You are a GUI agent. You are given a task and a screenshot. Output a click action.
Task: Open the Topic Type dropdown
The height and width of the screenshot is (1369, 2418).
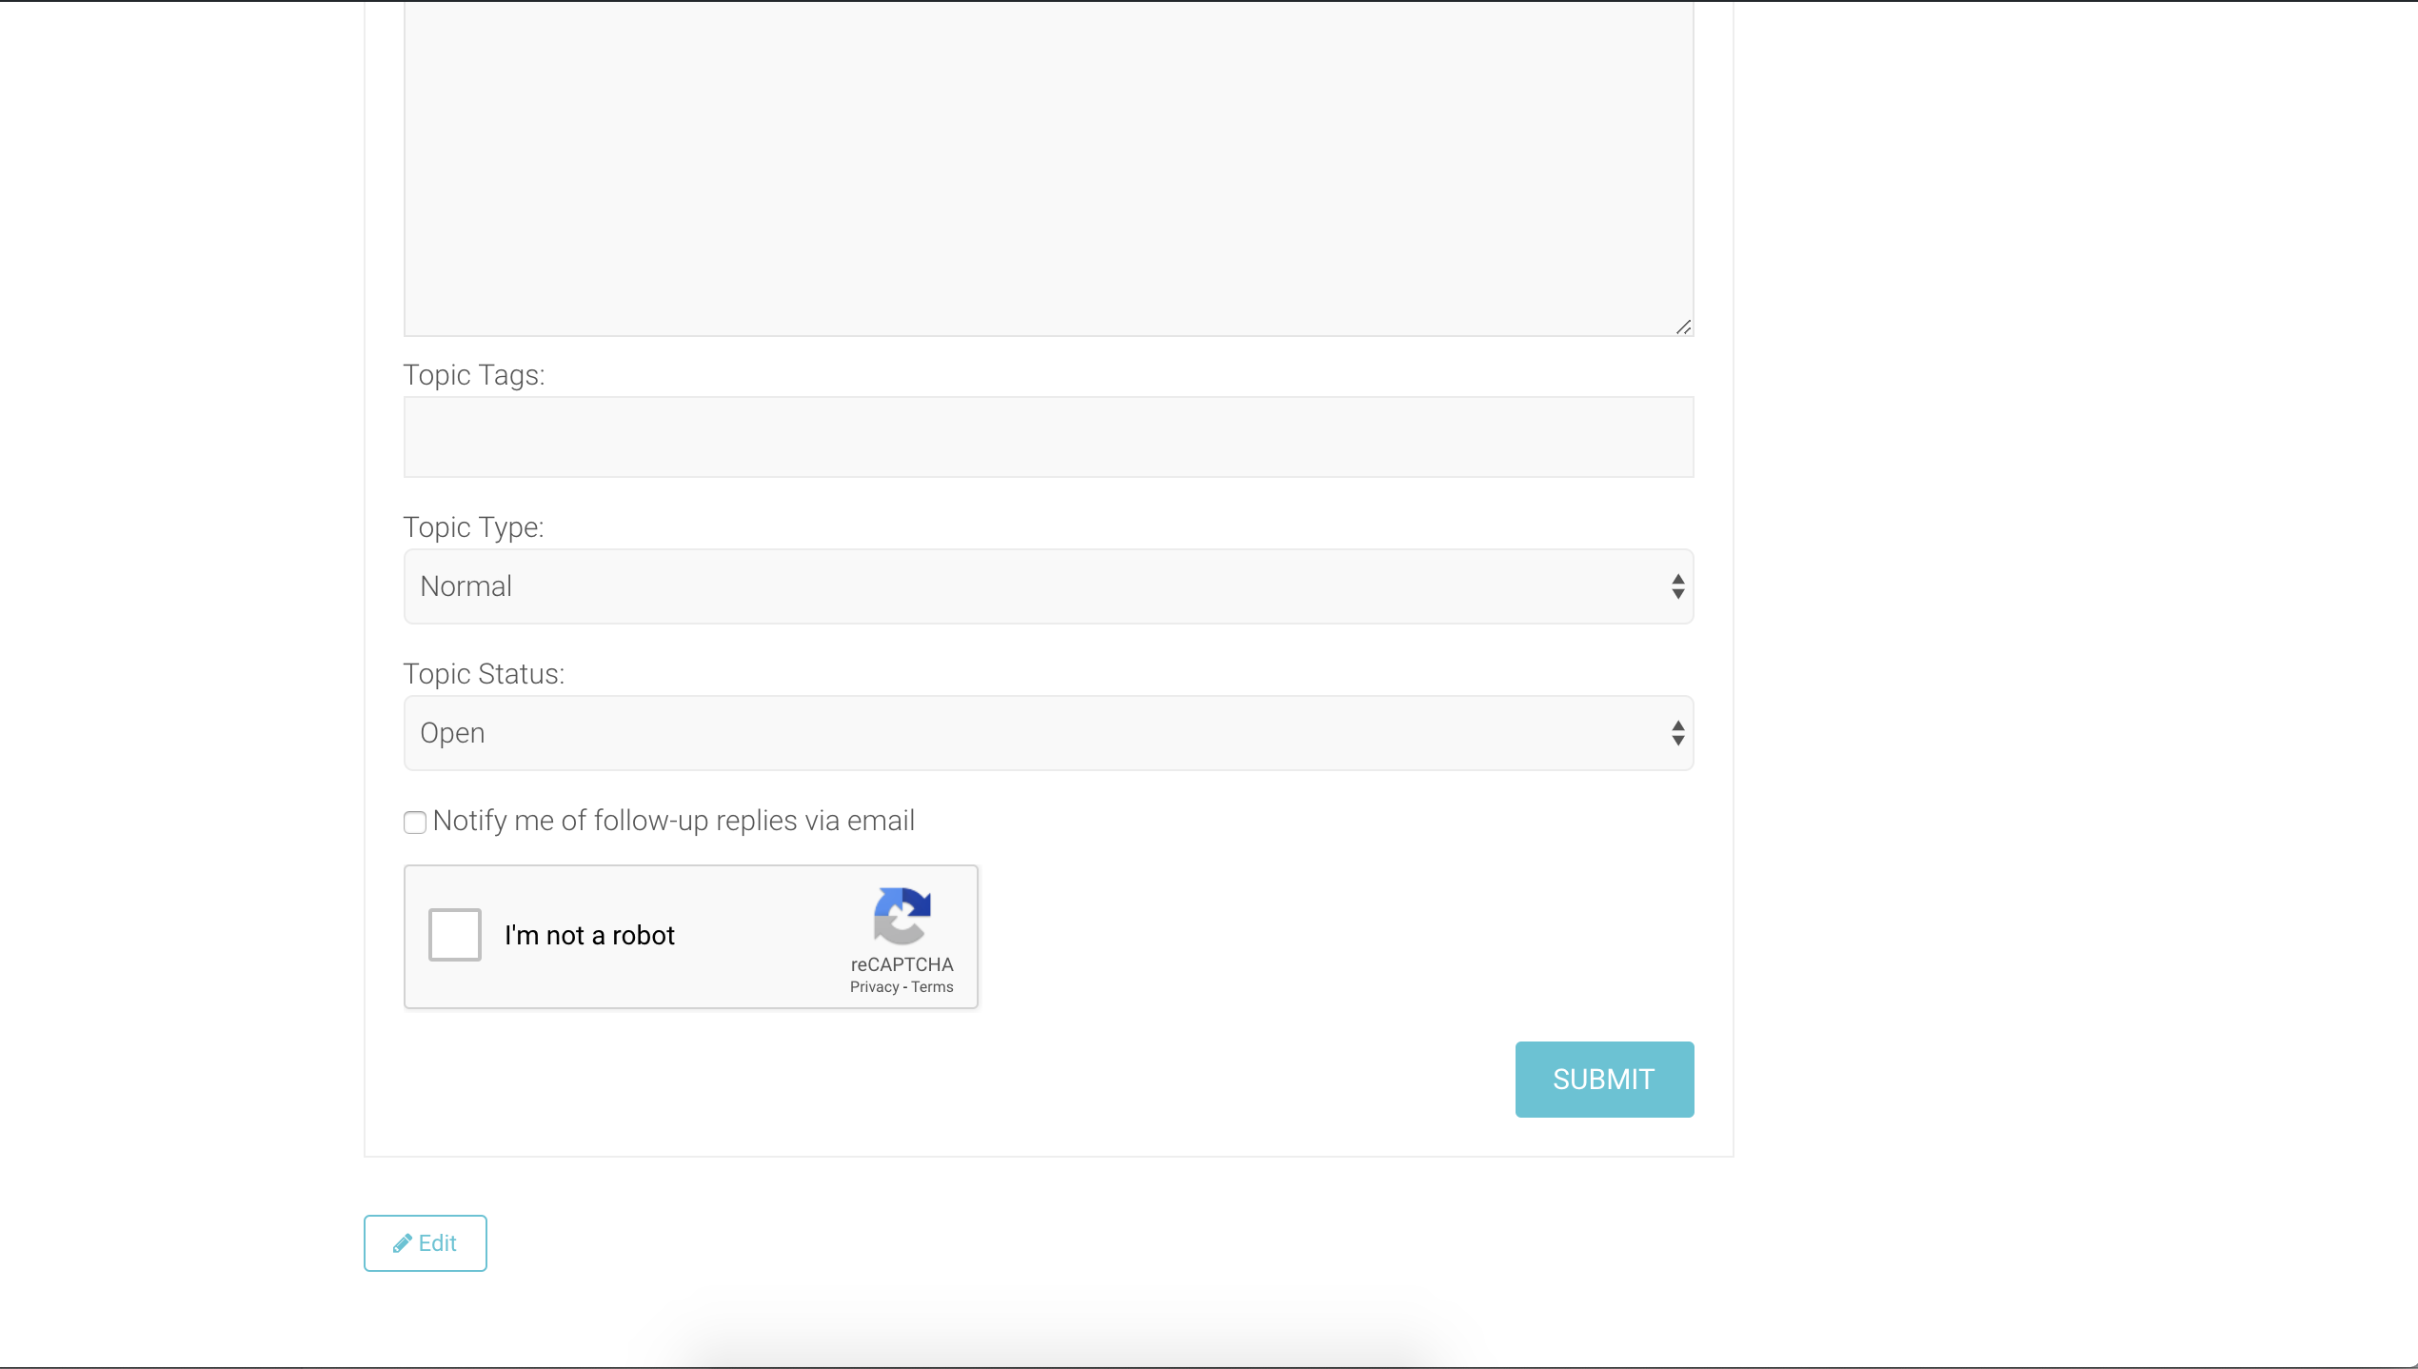1047,586
